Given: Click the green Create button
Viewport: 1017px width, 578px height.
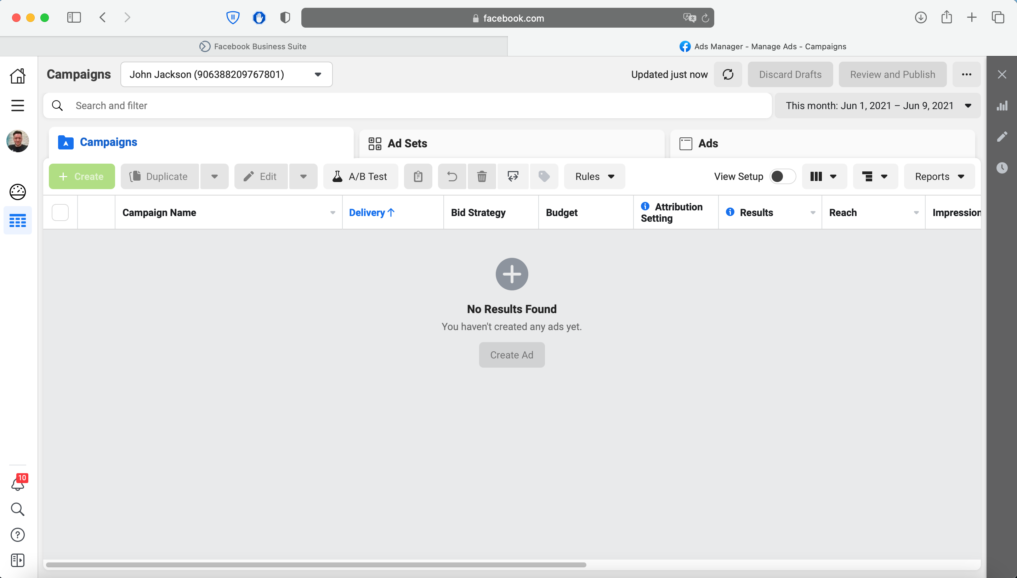Looking at the screenshot, I should (82, 177).
